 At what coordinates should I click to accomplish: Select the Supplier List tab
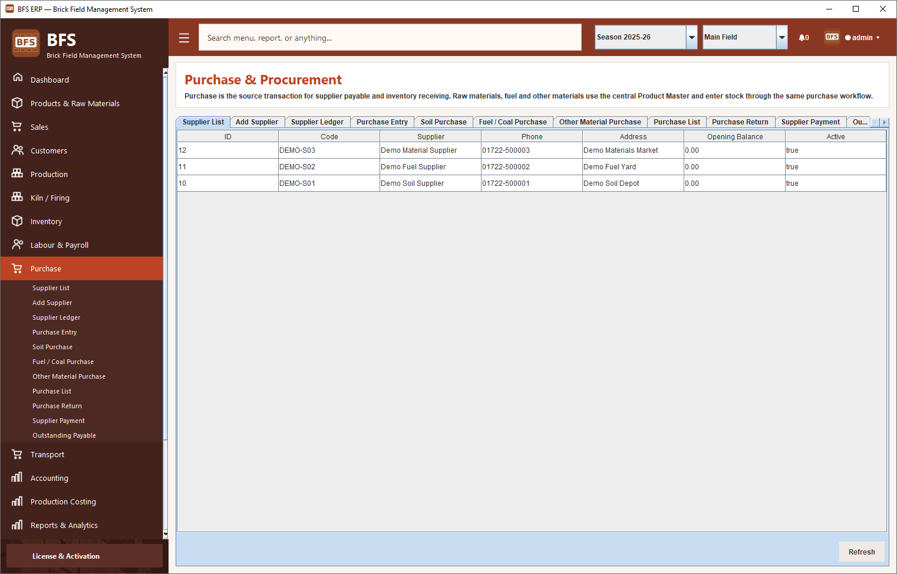click(203, 122)
